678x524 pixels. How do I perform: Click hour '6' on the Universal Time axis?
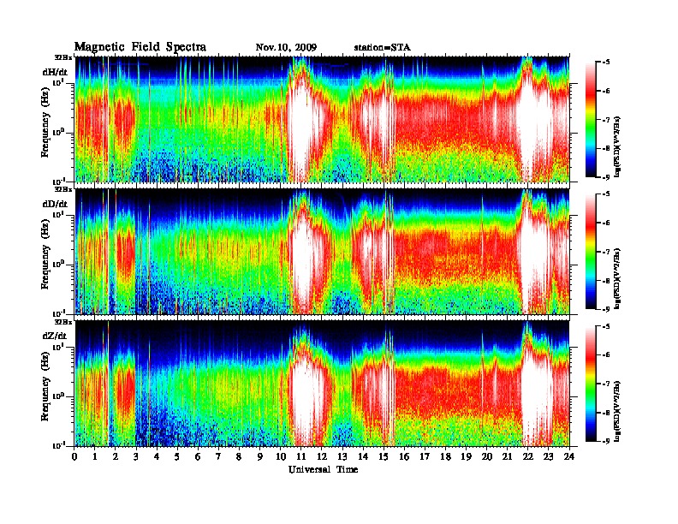pos(198,457)
